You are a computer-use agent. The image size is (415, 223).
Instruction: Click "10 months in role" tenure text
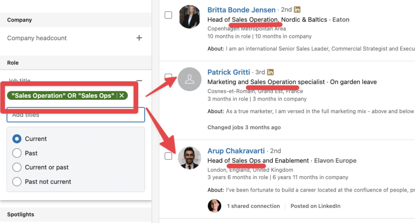(x=229, y=36)
